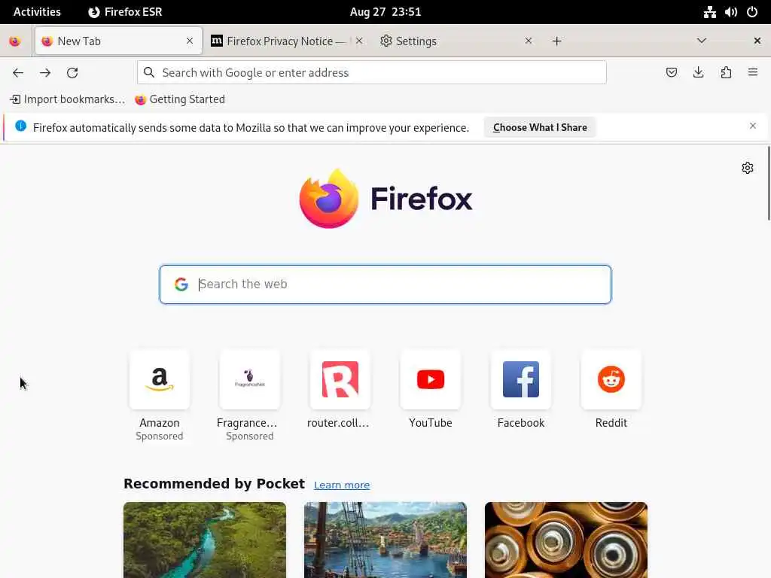The image size is (771, 578).
Task: Click the info icon in notification bar
Action: pyautogui.click(x=20, y=126)
